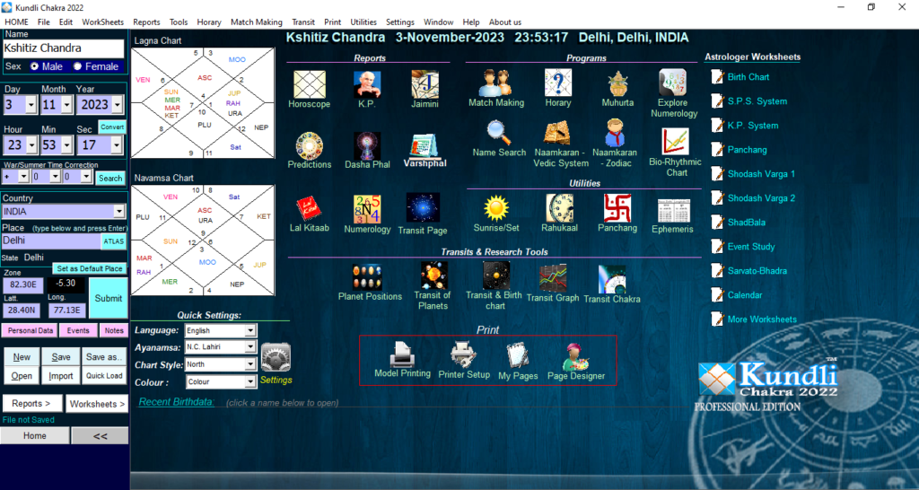919x490 pixels.
Task: Open the Panchang swastika icon
Action: (x=617, y=207)
